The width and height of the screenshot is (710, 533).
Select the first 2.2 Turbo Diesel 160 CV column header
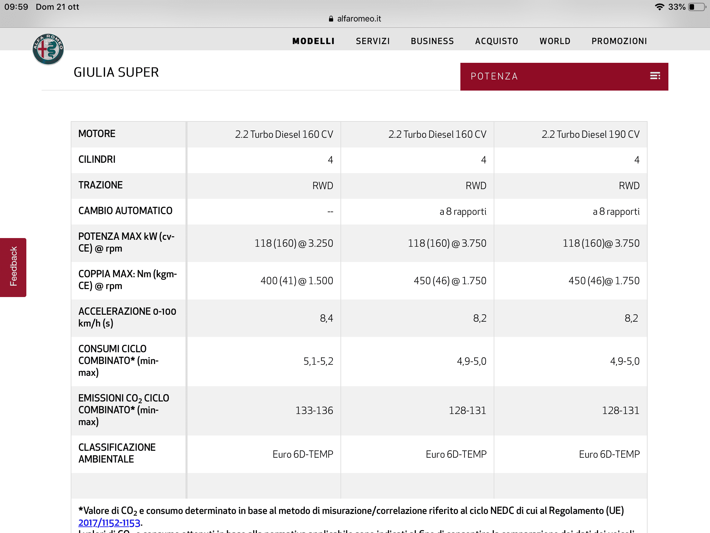pos(284,134)
